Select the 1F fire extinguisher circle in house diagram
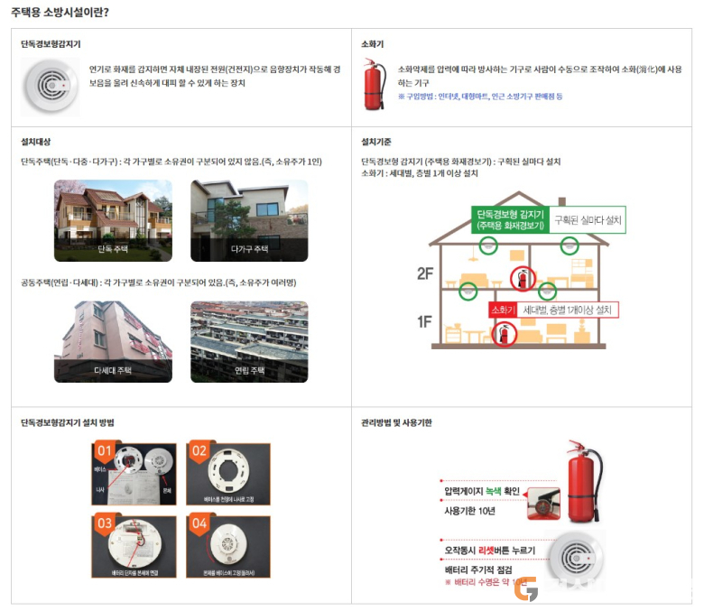Image resolution: width=704 pixels, height=611 pixels. coord(505,334)
